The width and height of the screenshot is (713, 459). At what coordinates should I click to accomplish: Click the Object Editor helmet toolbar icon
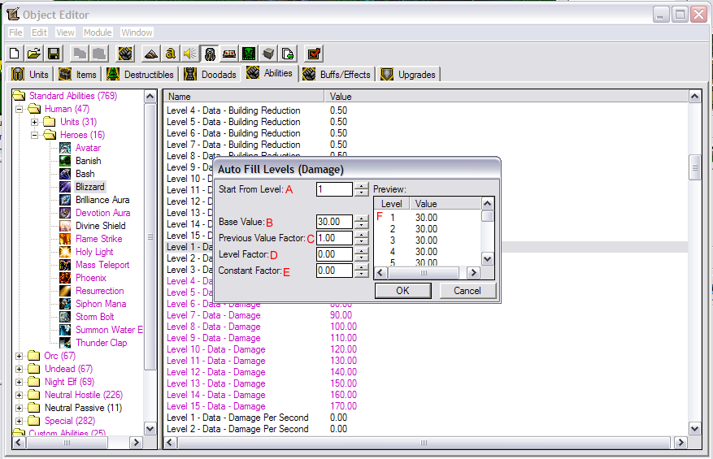[210, 54]
